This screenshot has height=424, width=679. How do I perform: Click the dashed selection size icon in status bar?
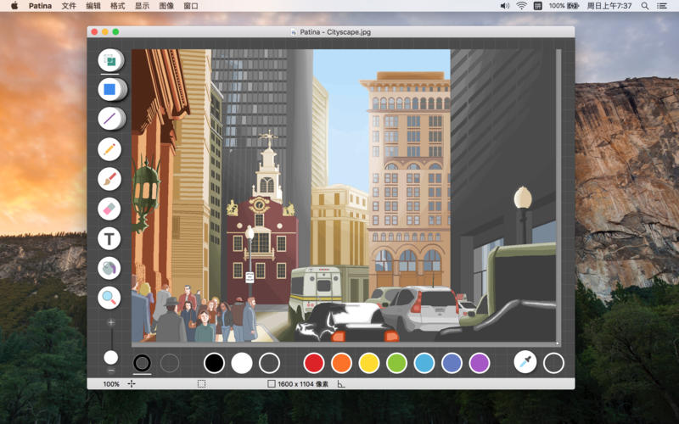(201, 384)
